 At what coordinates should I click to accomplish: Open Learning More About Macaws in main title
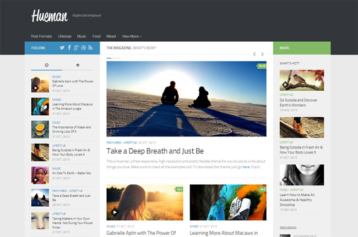pos(224,233)
